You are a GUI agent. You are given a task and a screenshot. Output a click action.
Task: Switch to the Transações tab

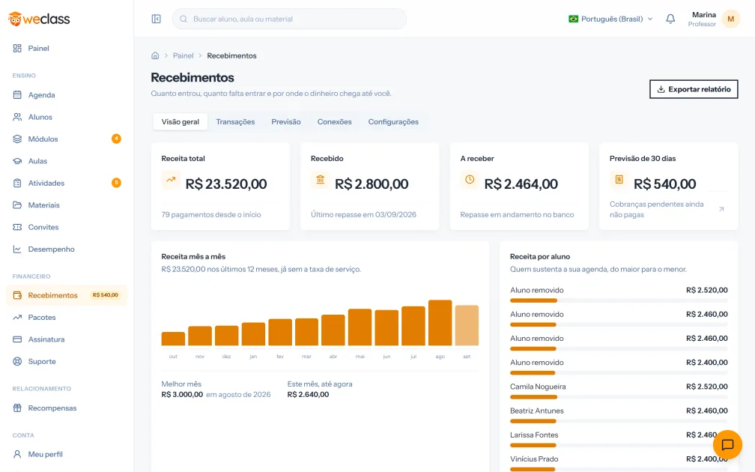click(235, 122)
